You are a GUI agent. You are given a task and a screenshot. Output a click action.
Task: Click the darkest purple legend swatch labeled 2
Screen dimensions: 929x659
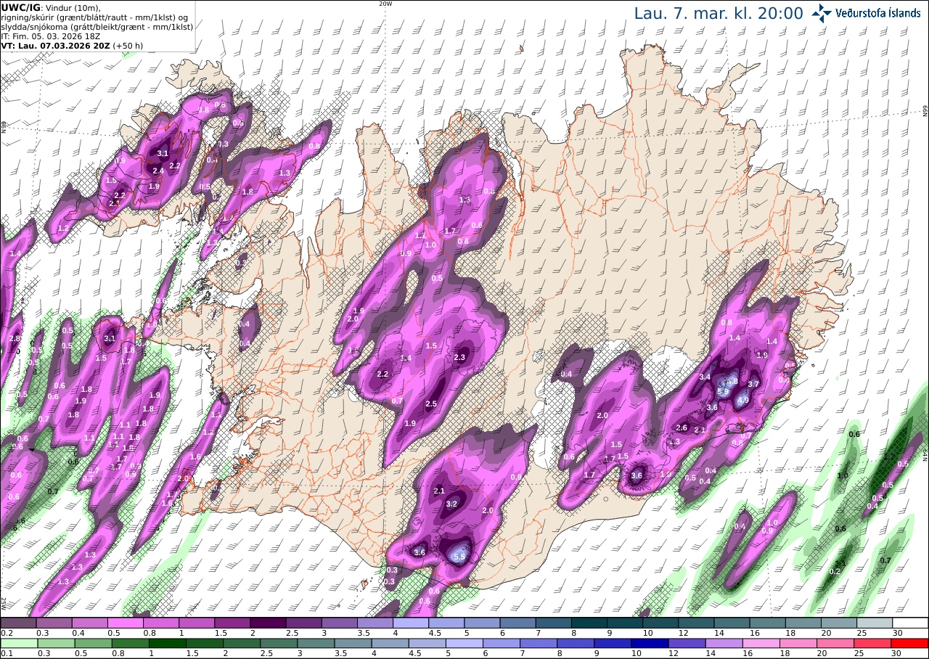pyautogui.click(x=268, y=623)
